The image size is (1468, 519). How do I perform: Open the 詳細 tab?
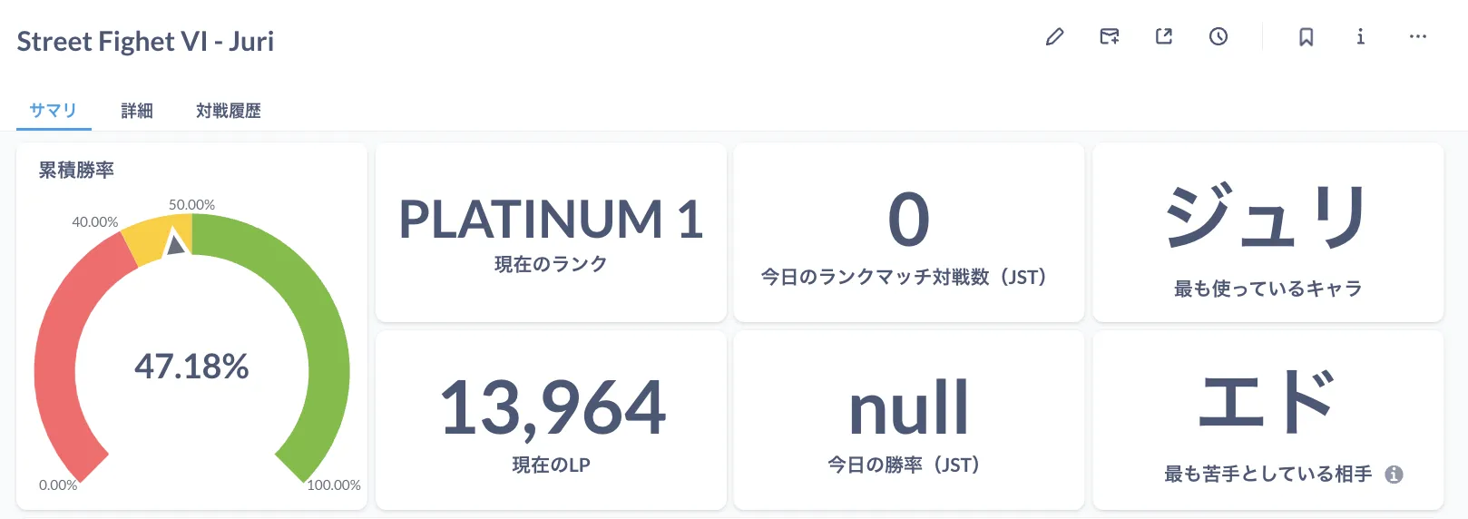pyautogui.click(x=137, y=111)
